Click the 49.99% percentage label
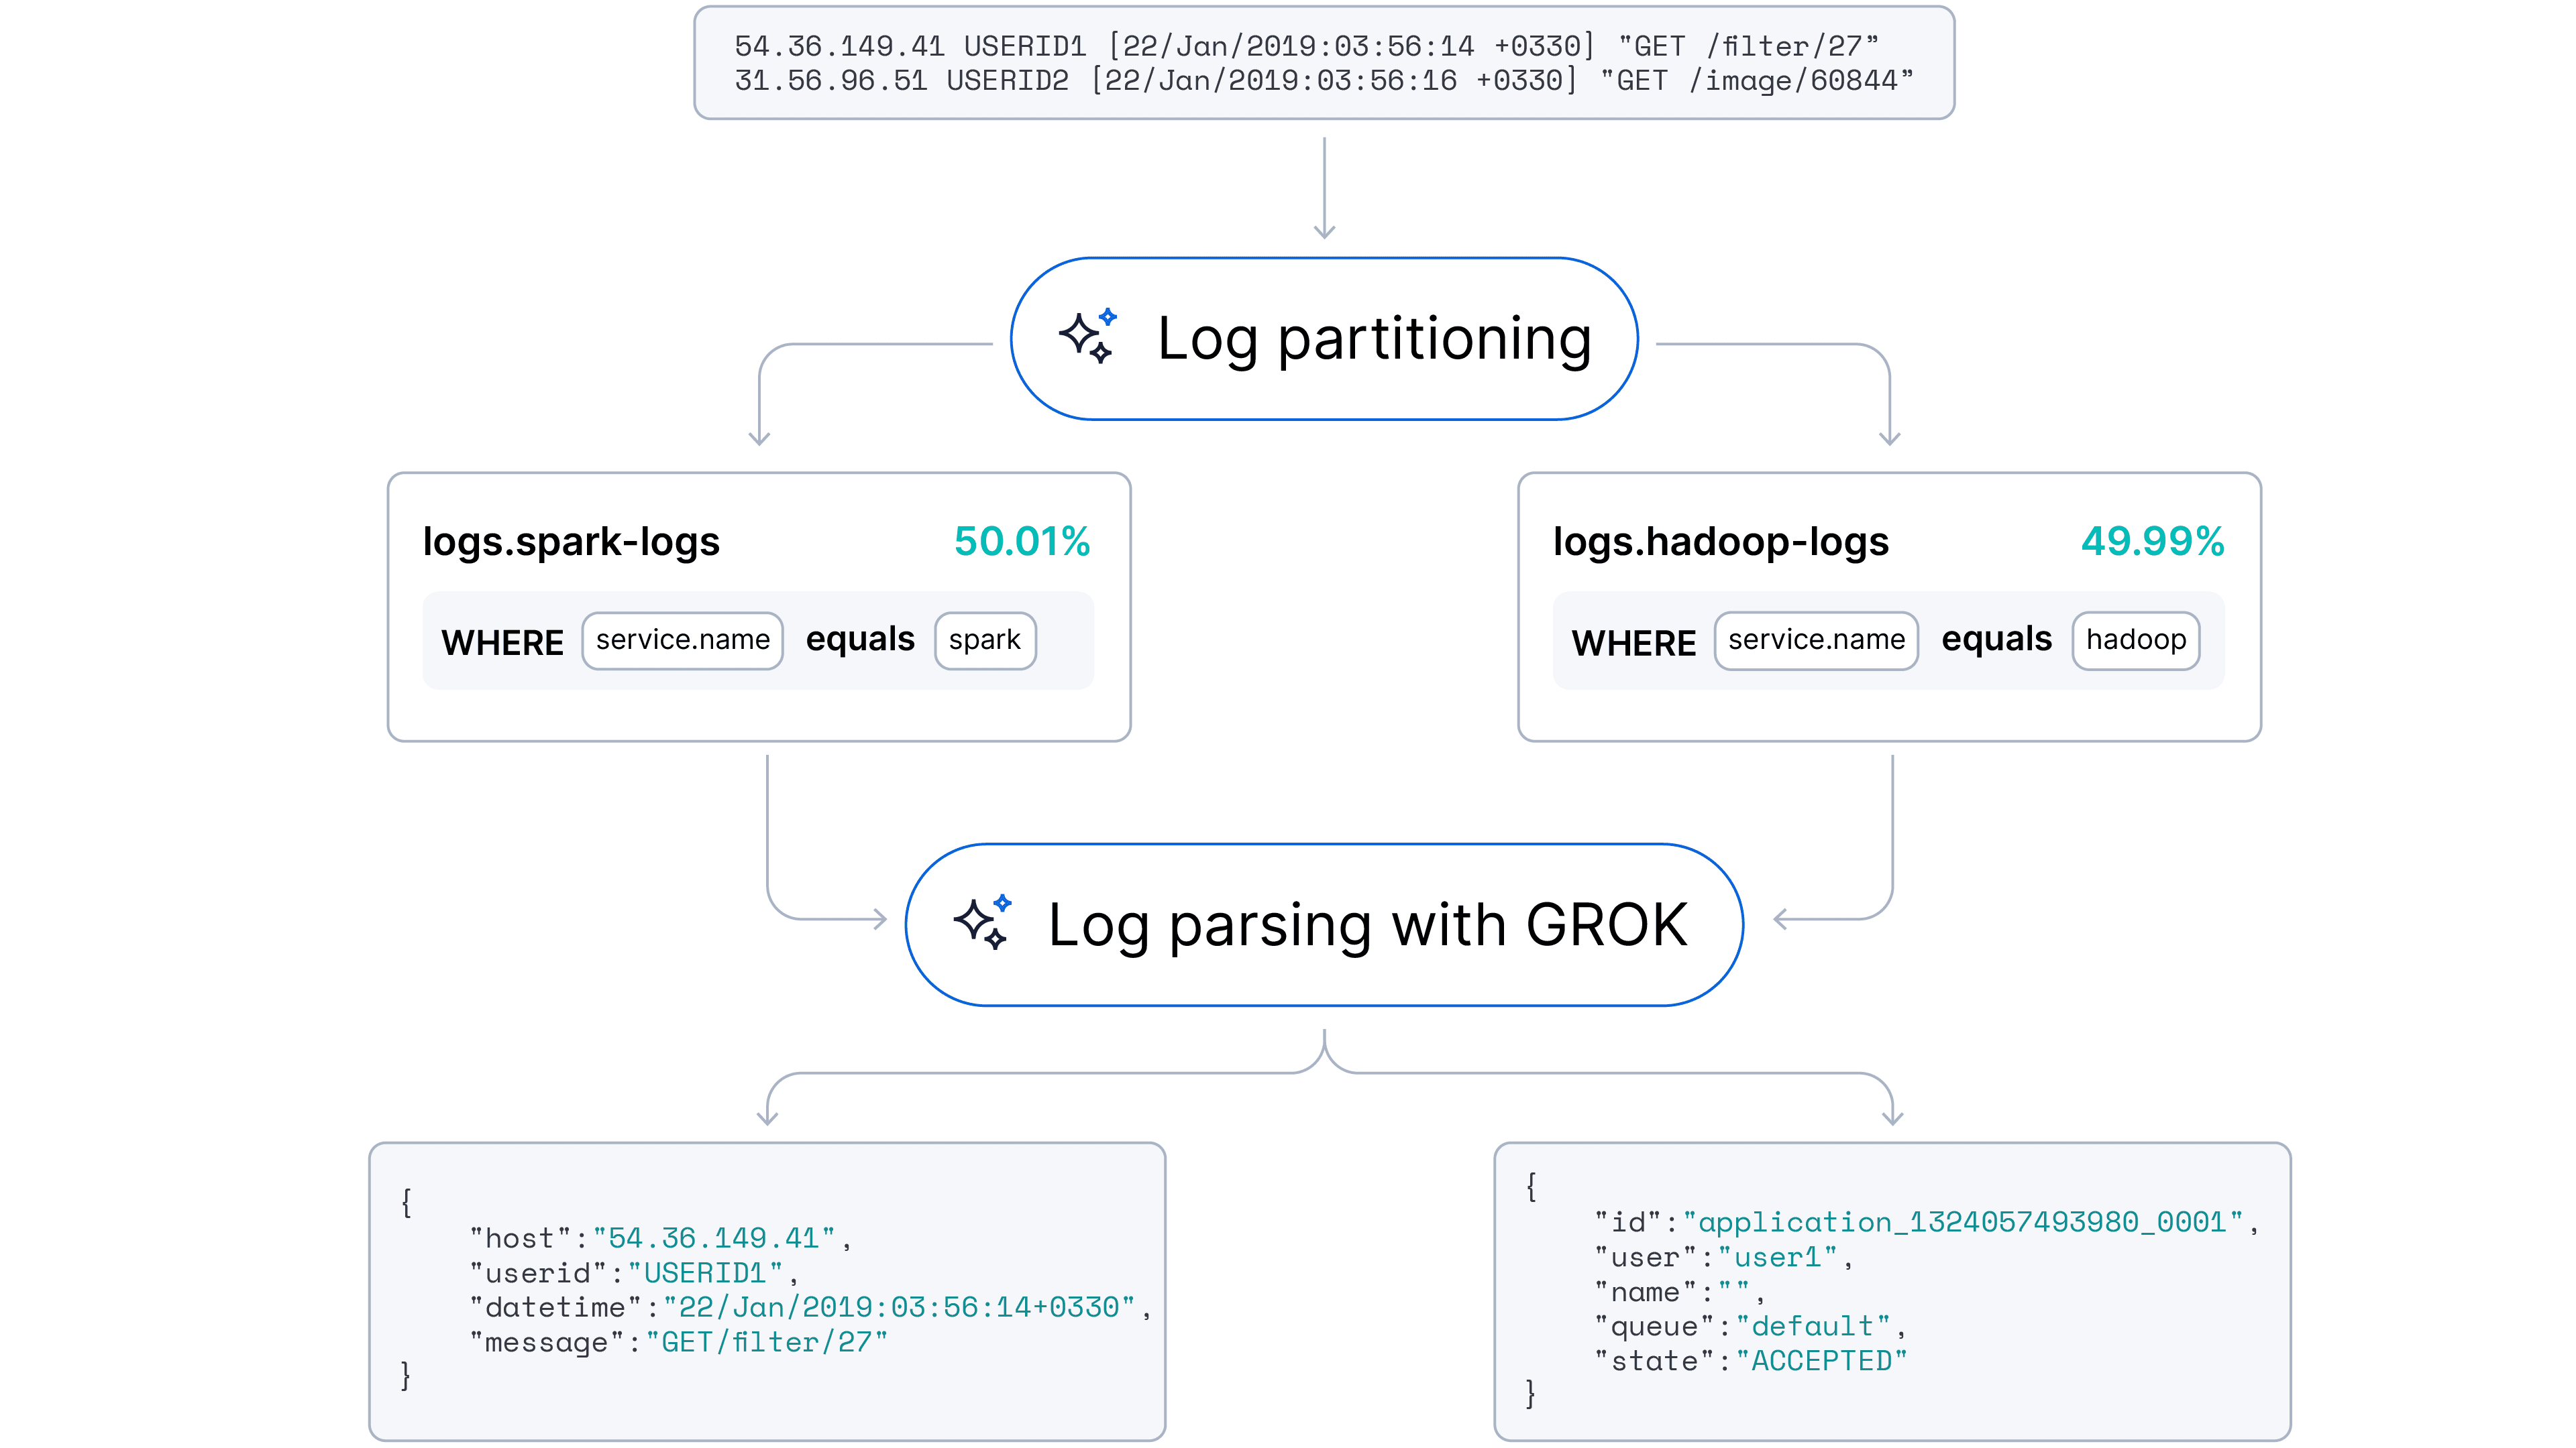The image size is (2576, 1448). [2152, 542]
